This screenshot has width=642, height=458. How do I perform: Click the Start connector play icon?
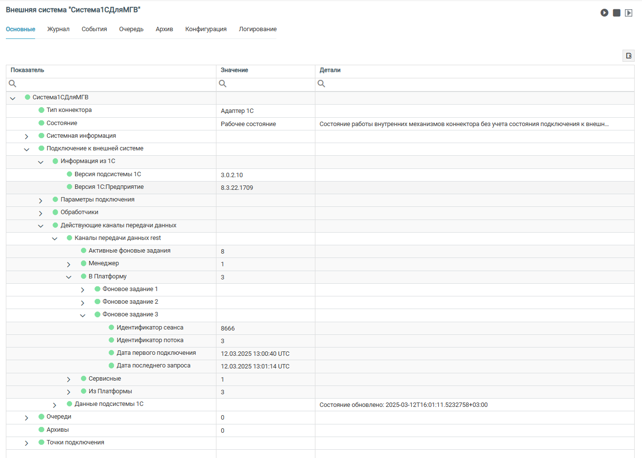coord(604,13)
